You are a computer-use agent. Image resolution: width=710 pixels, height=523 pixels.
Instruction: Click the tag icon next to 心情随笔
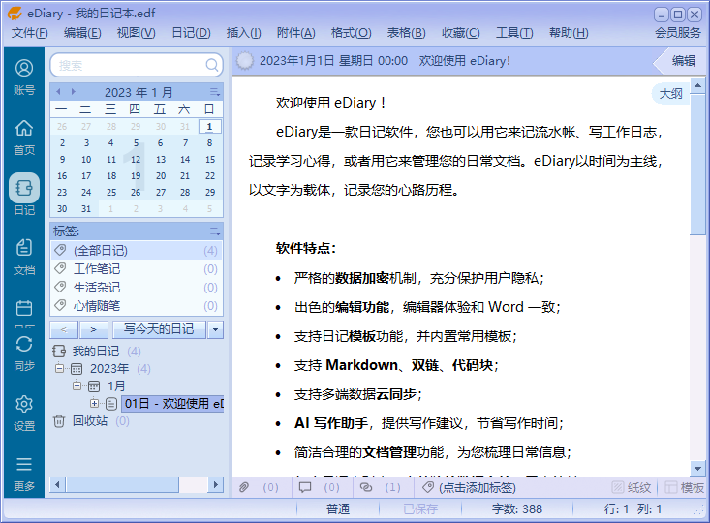pos(60,306)
